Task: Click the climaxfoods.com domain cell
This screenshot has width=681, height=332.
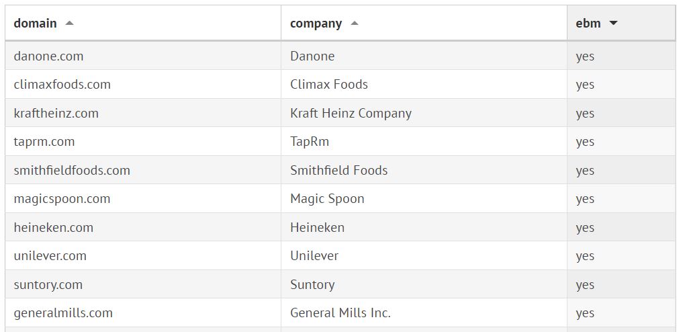Action: click(x=62, y=84)
